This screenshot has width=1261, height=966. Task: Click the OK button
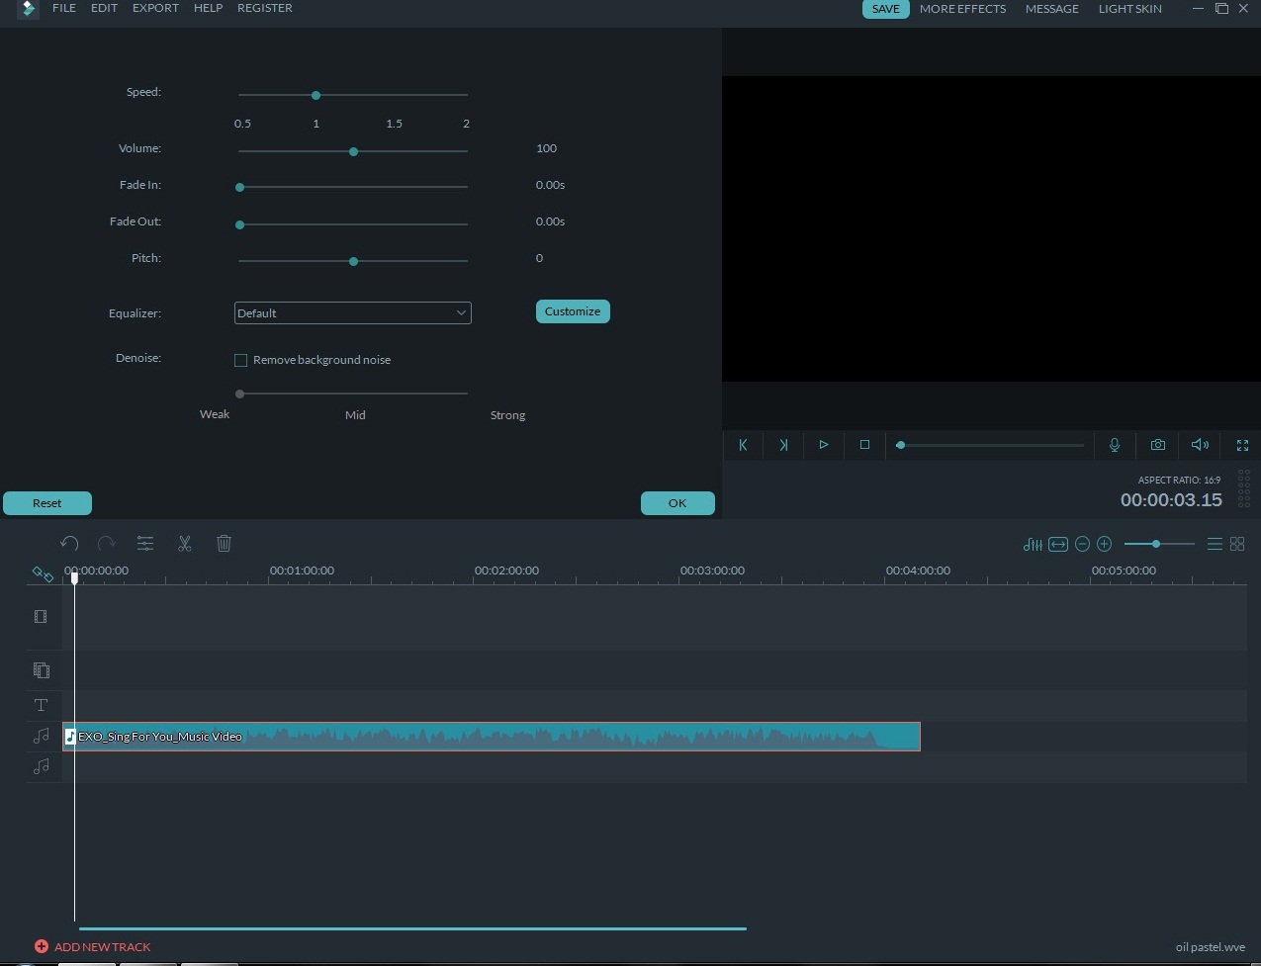click(677, 503)
